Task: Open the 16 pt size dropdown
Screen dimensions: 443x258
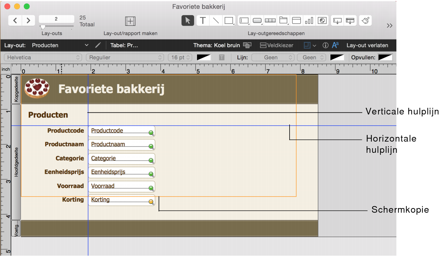Action: 180,57
